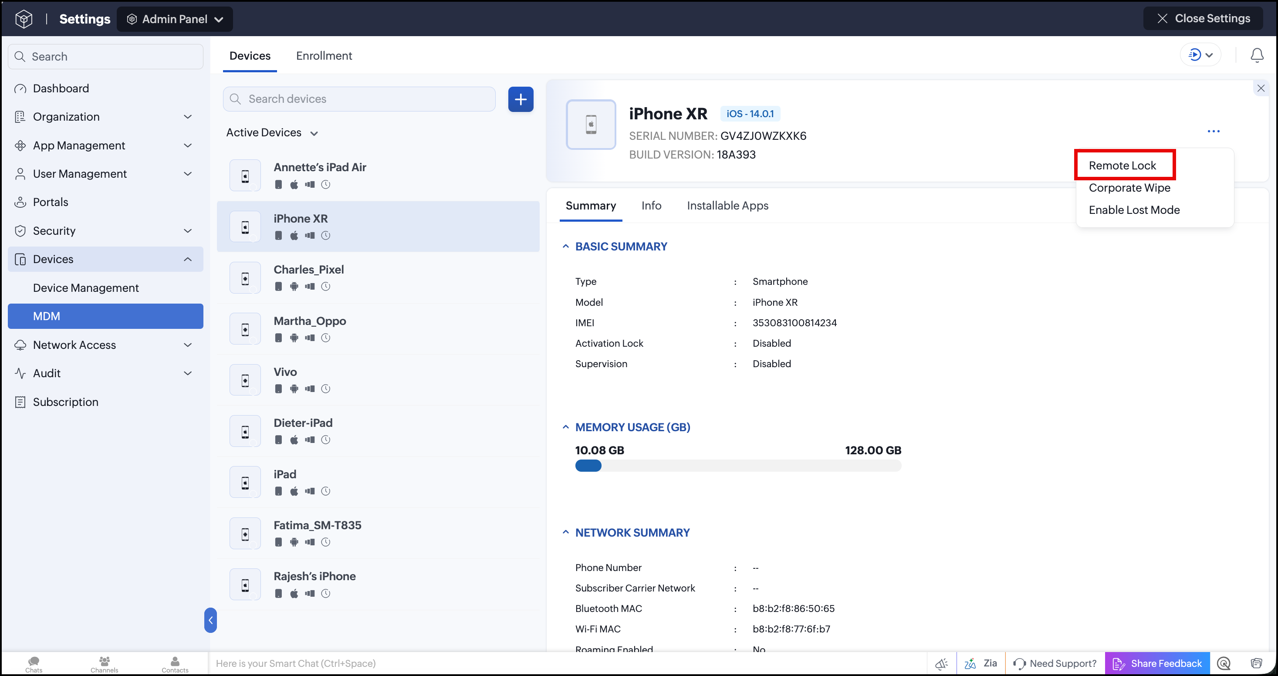Collapse the BASIC SUMMARY section
This screenshot has height=676, width=1278.
click(565, 247)
